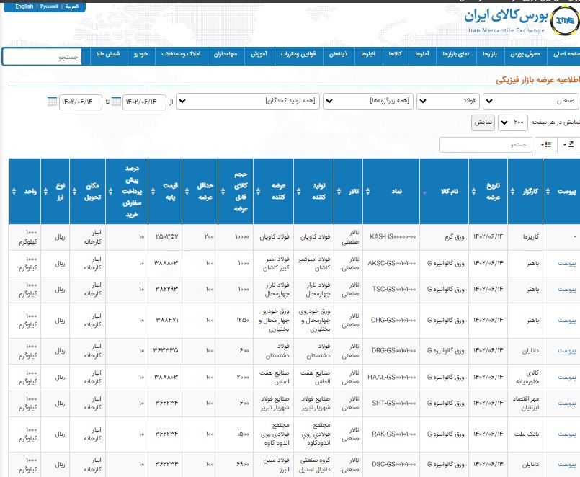This screenshot has width=580, height=477.
Task: Open the بازارها menu
Action: tap(490, 54)
